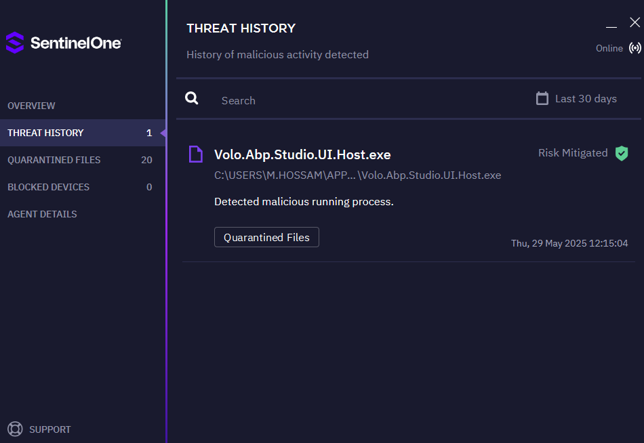Image resolution: width=644 pixels, height=443 pixels.
Task: Click the calendar icon for date range
Action: [542, 99]
